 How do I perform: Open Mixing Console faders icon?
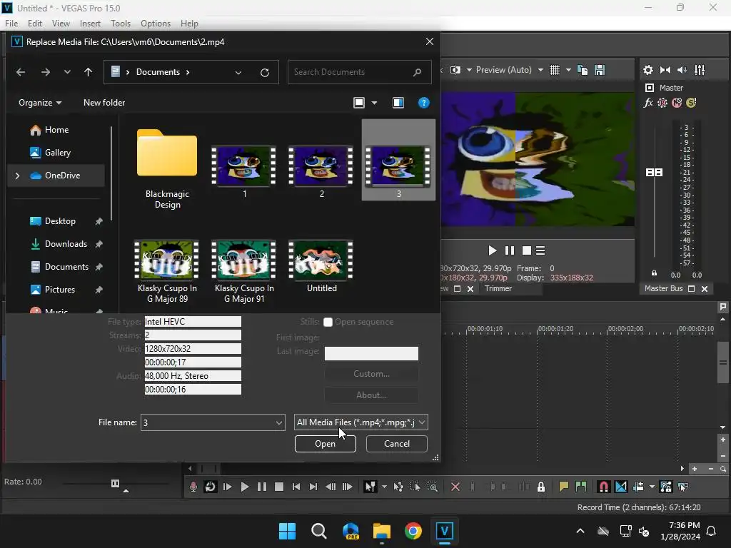pos(700,70)
